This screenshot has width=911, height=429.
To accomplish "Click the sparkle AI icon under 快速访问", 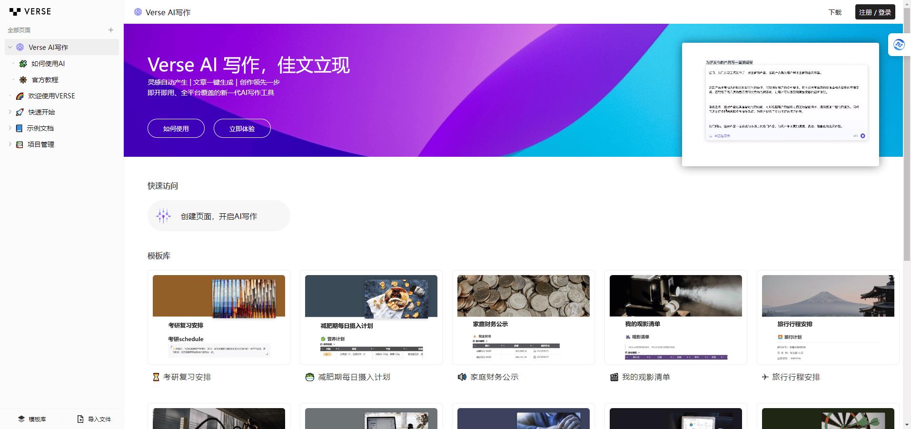I will click(163, 216).
